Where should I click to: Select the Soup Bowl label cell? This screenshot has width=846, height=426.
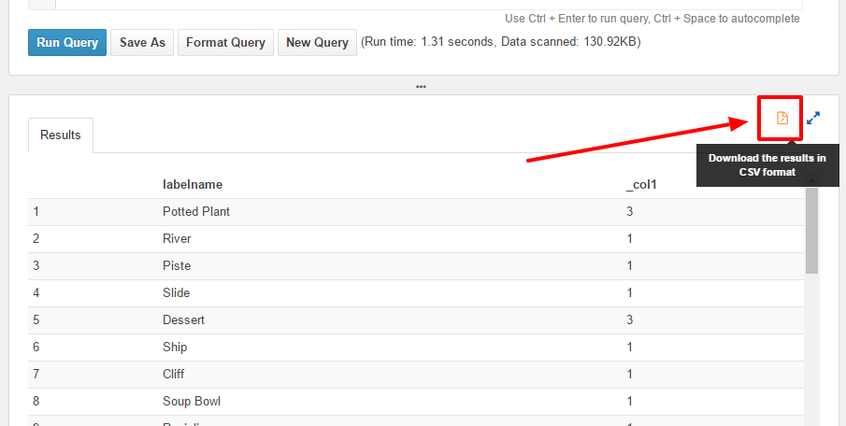192,401
